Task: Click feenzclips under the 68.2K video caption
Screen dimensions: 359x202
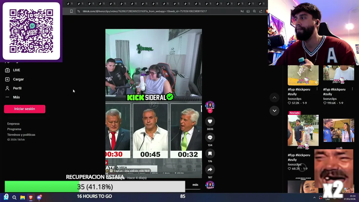Action: click(x=294, y=164)
